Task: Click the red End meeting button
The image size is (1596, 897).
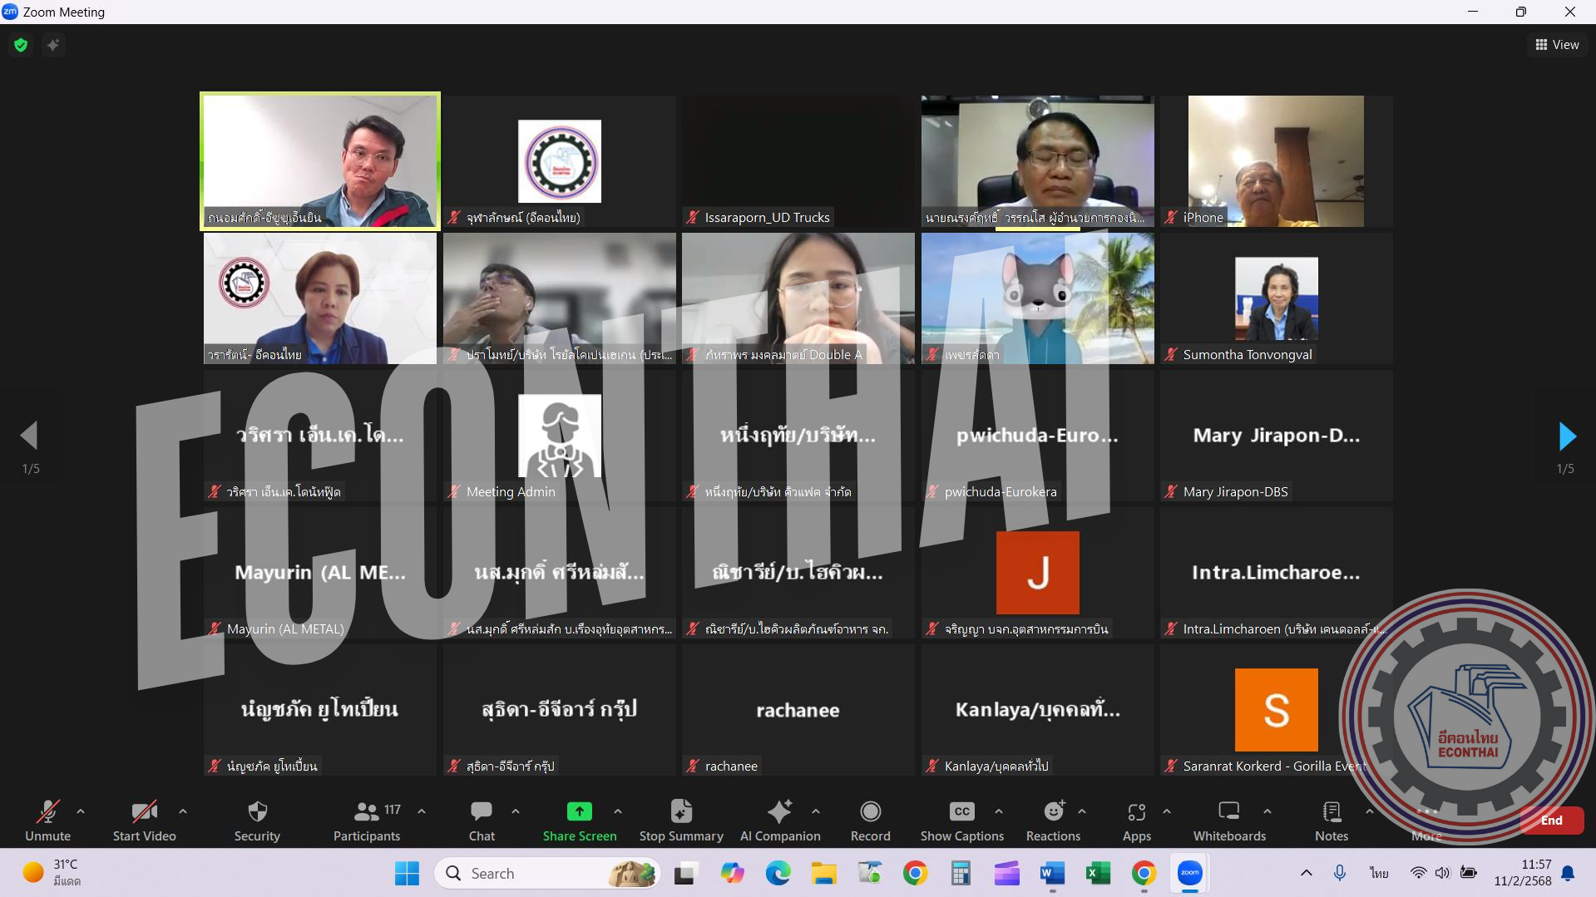Action: [1551, 820]
